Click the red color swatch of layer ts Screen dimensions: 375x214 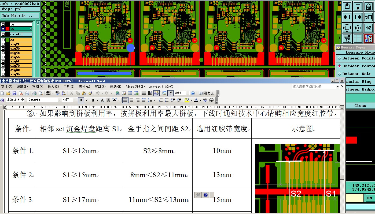click(x=8, y=29)
